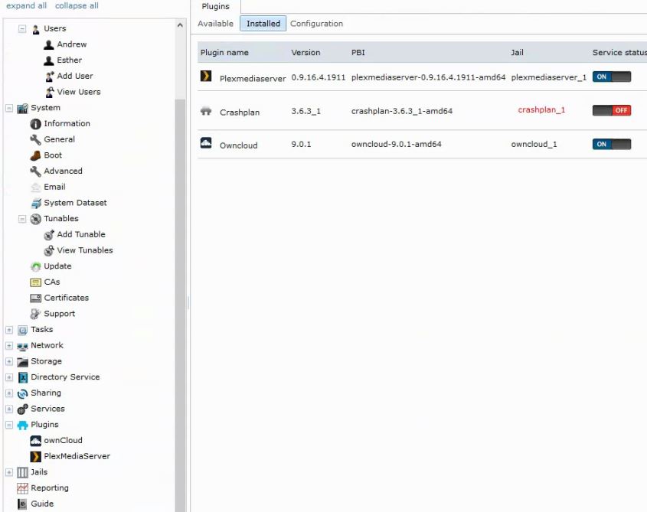
Task: Collapse the Tunables tree node
Action: (22, 219)
